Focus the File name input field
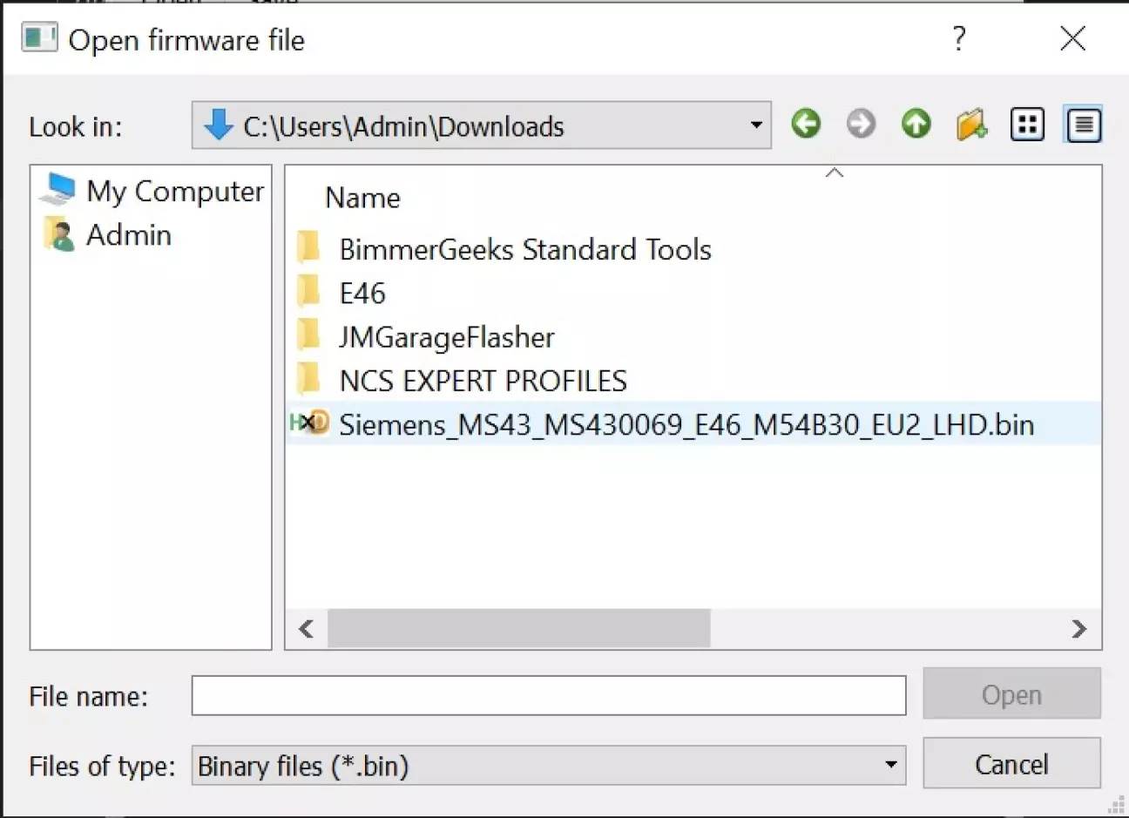Screen dimensions: 1129x818 click(x=549, y=695)
